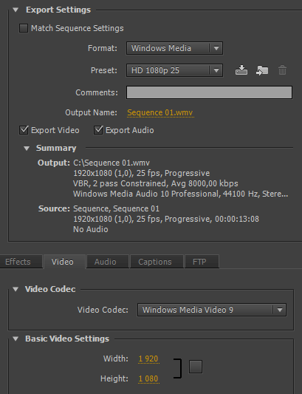The image size is (302, 394).
Task: Click the Height value 1 080
Action: [x=148, y=378]
